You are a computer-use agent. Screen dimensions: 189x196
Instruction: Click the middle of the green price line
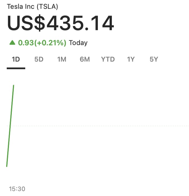(10, 126)
